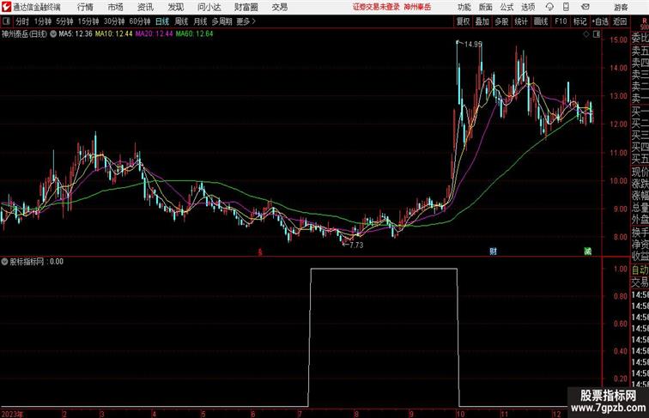Image resolution: width=649 pixels, height=418 pixels.
Task: Expand the indicator dropdown next to 神州泰岳(日线)
Action: pyautogui.click(x=53, y=34)
